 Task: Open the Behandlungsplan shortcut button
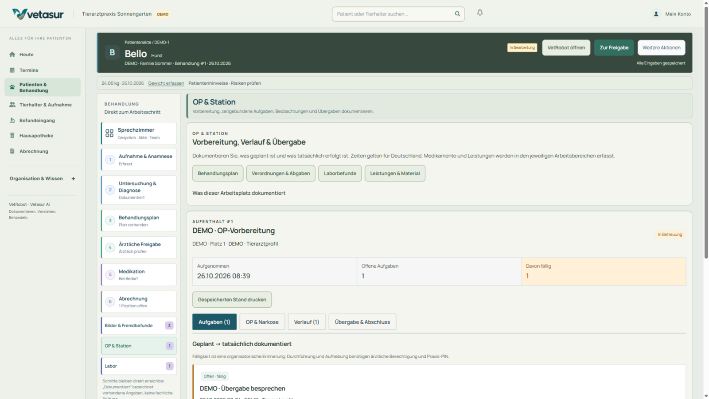coord(218,173)
